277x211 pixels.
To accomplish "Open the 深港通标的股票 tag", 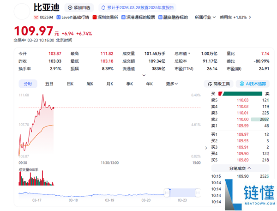I will 138,18.
